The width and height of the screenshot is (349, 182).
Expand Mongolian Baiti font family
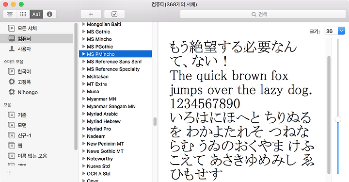(84, 24)
